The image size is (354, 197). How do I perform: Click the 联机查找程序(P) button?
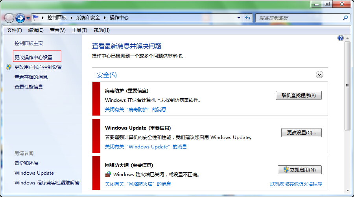click(299, 96)
